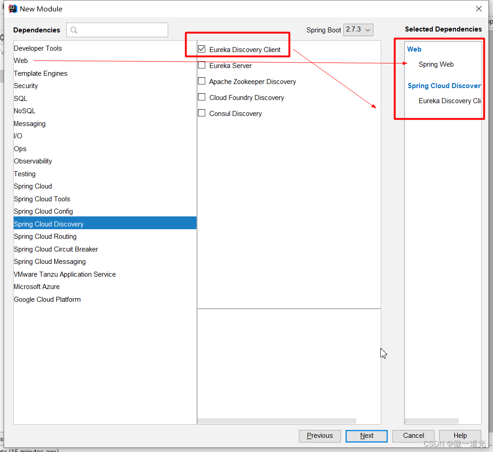This screenshot has height=452, width=493.
Task: Open the Testing category
Action: point(105,174)
